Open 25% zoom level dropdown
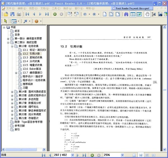Viewport: 168px width, 158px height. (x=122, y=155)
